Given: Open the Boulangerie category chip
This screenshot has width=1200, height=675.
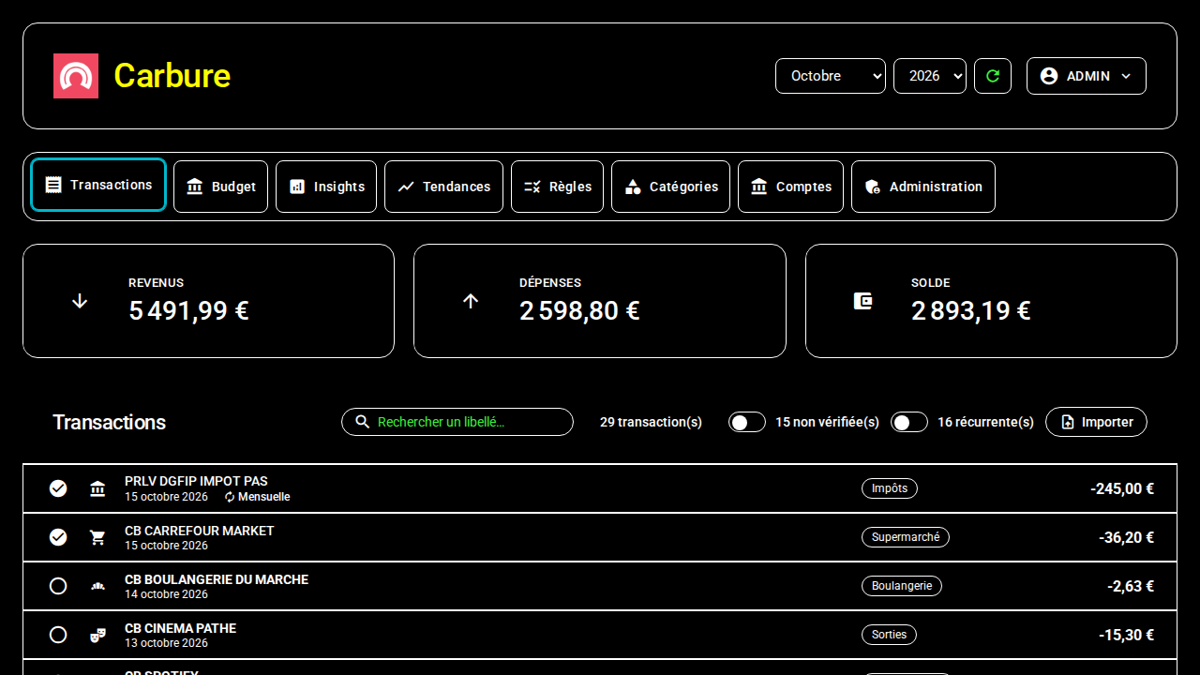Looking at the screenshot, I should point(902,586).
